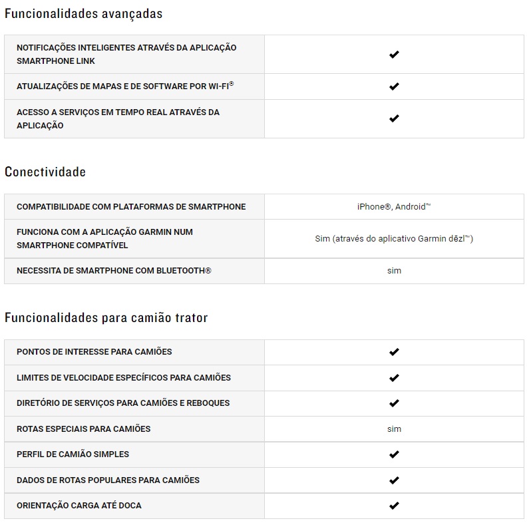Click the Rotas Especiais para Camiões label
This screenshot has width=529, height=529.
pos(83,429)
